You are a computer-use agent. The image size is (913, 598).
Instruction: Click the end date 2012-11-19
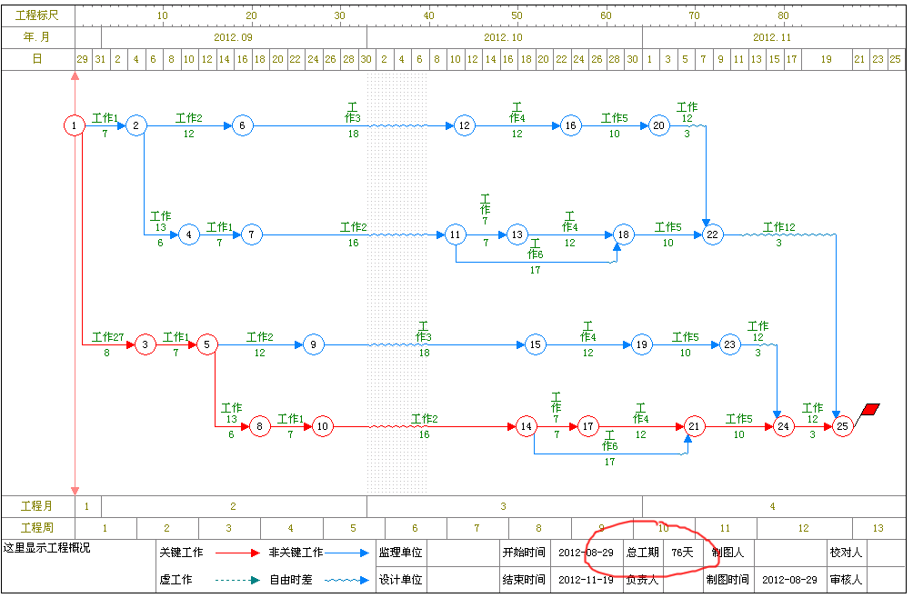tap(586, 580)
